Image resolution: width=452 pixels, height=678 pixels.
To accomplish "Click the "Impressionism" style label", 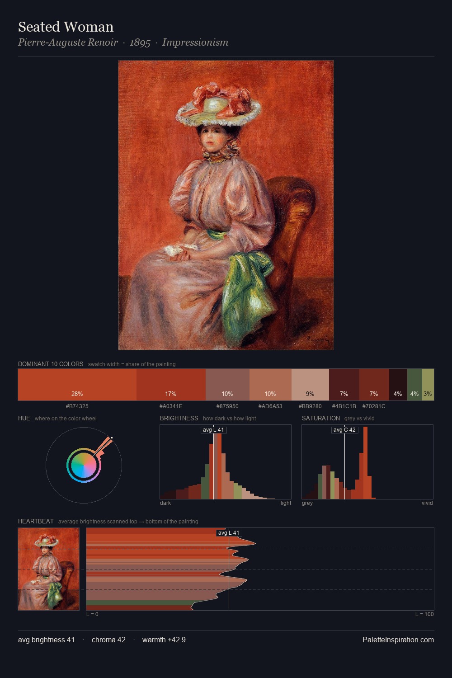I will point(195,42).
